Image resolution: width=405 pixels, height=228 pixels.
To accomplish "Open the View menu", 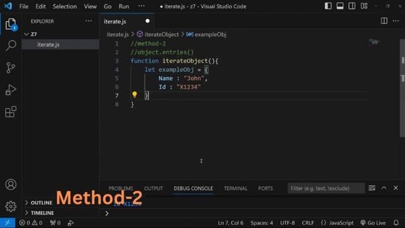I will 90,6.
